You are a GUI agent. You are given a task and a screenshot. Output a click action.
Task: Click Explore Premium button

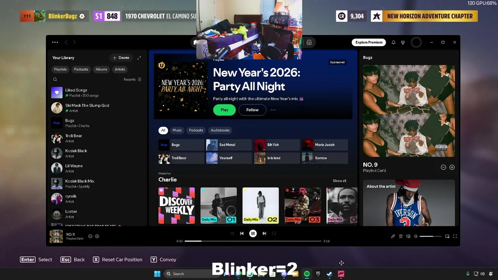click(369, 42)
